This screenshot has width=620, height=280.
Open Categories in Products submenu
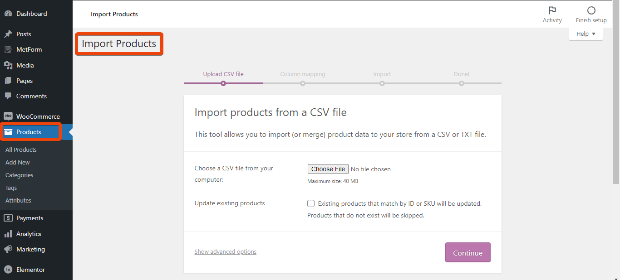pyautogui.click(x=20, y=175)
